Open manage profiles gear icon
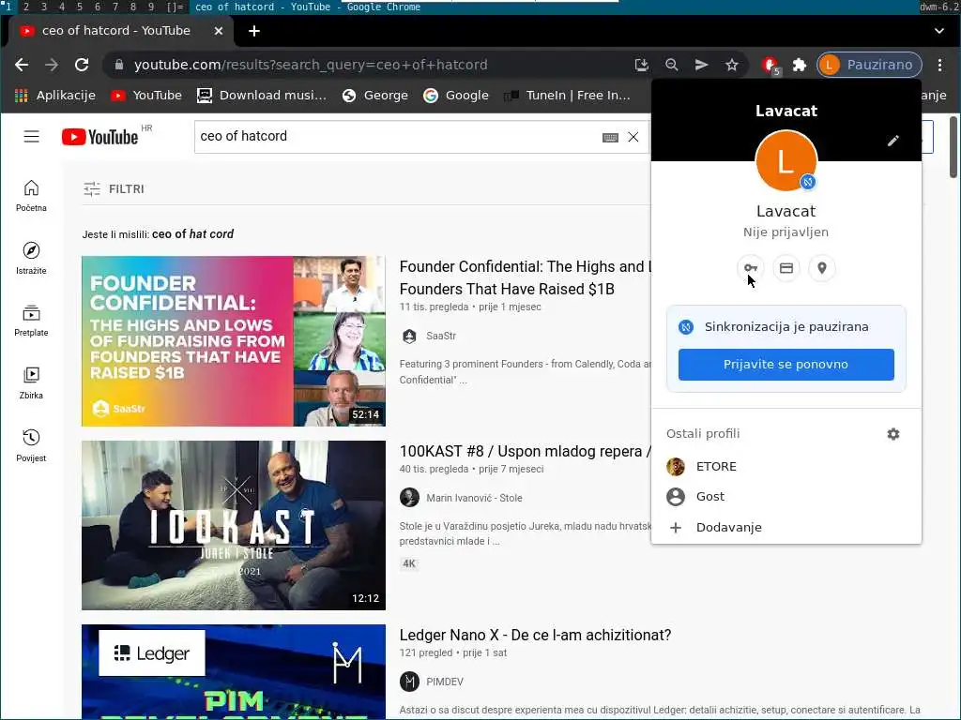The image size is (961, 720). (893, 434)
